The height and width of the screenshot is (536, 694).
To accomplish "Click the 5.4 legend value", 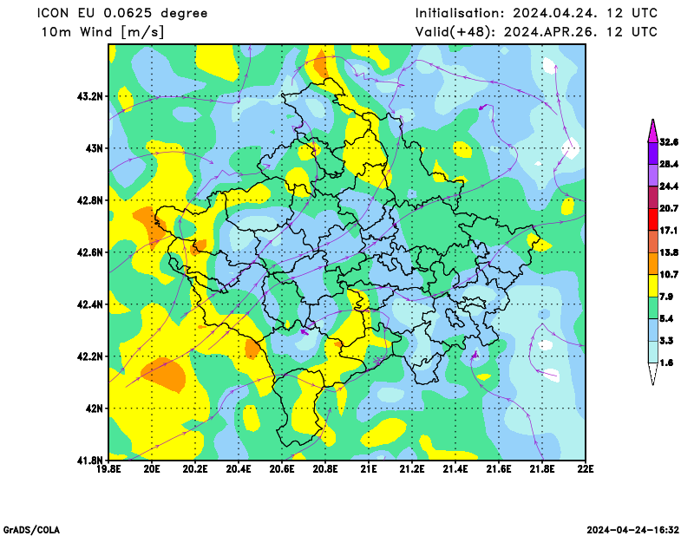I will (666, 319).
